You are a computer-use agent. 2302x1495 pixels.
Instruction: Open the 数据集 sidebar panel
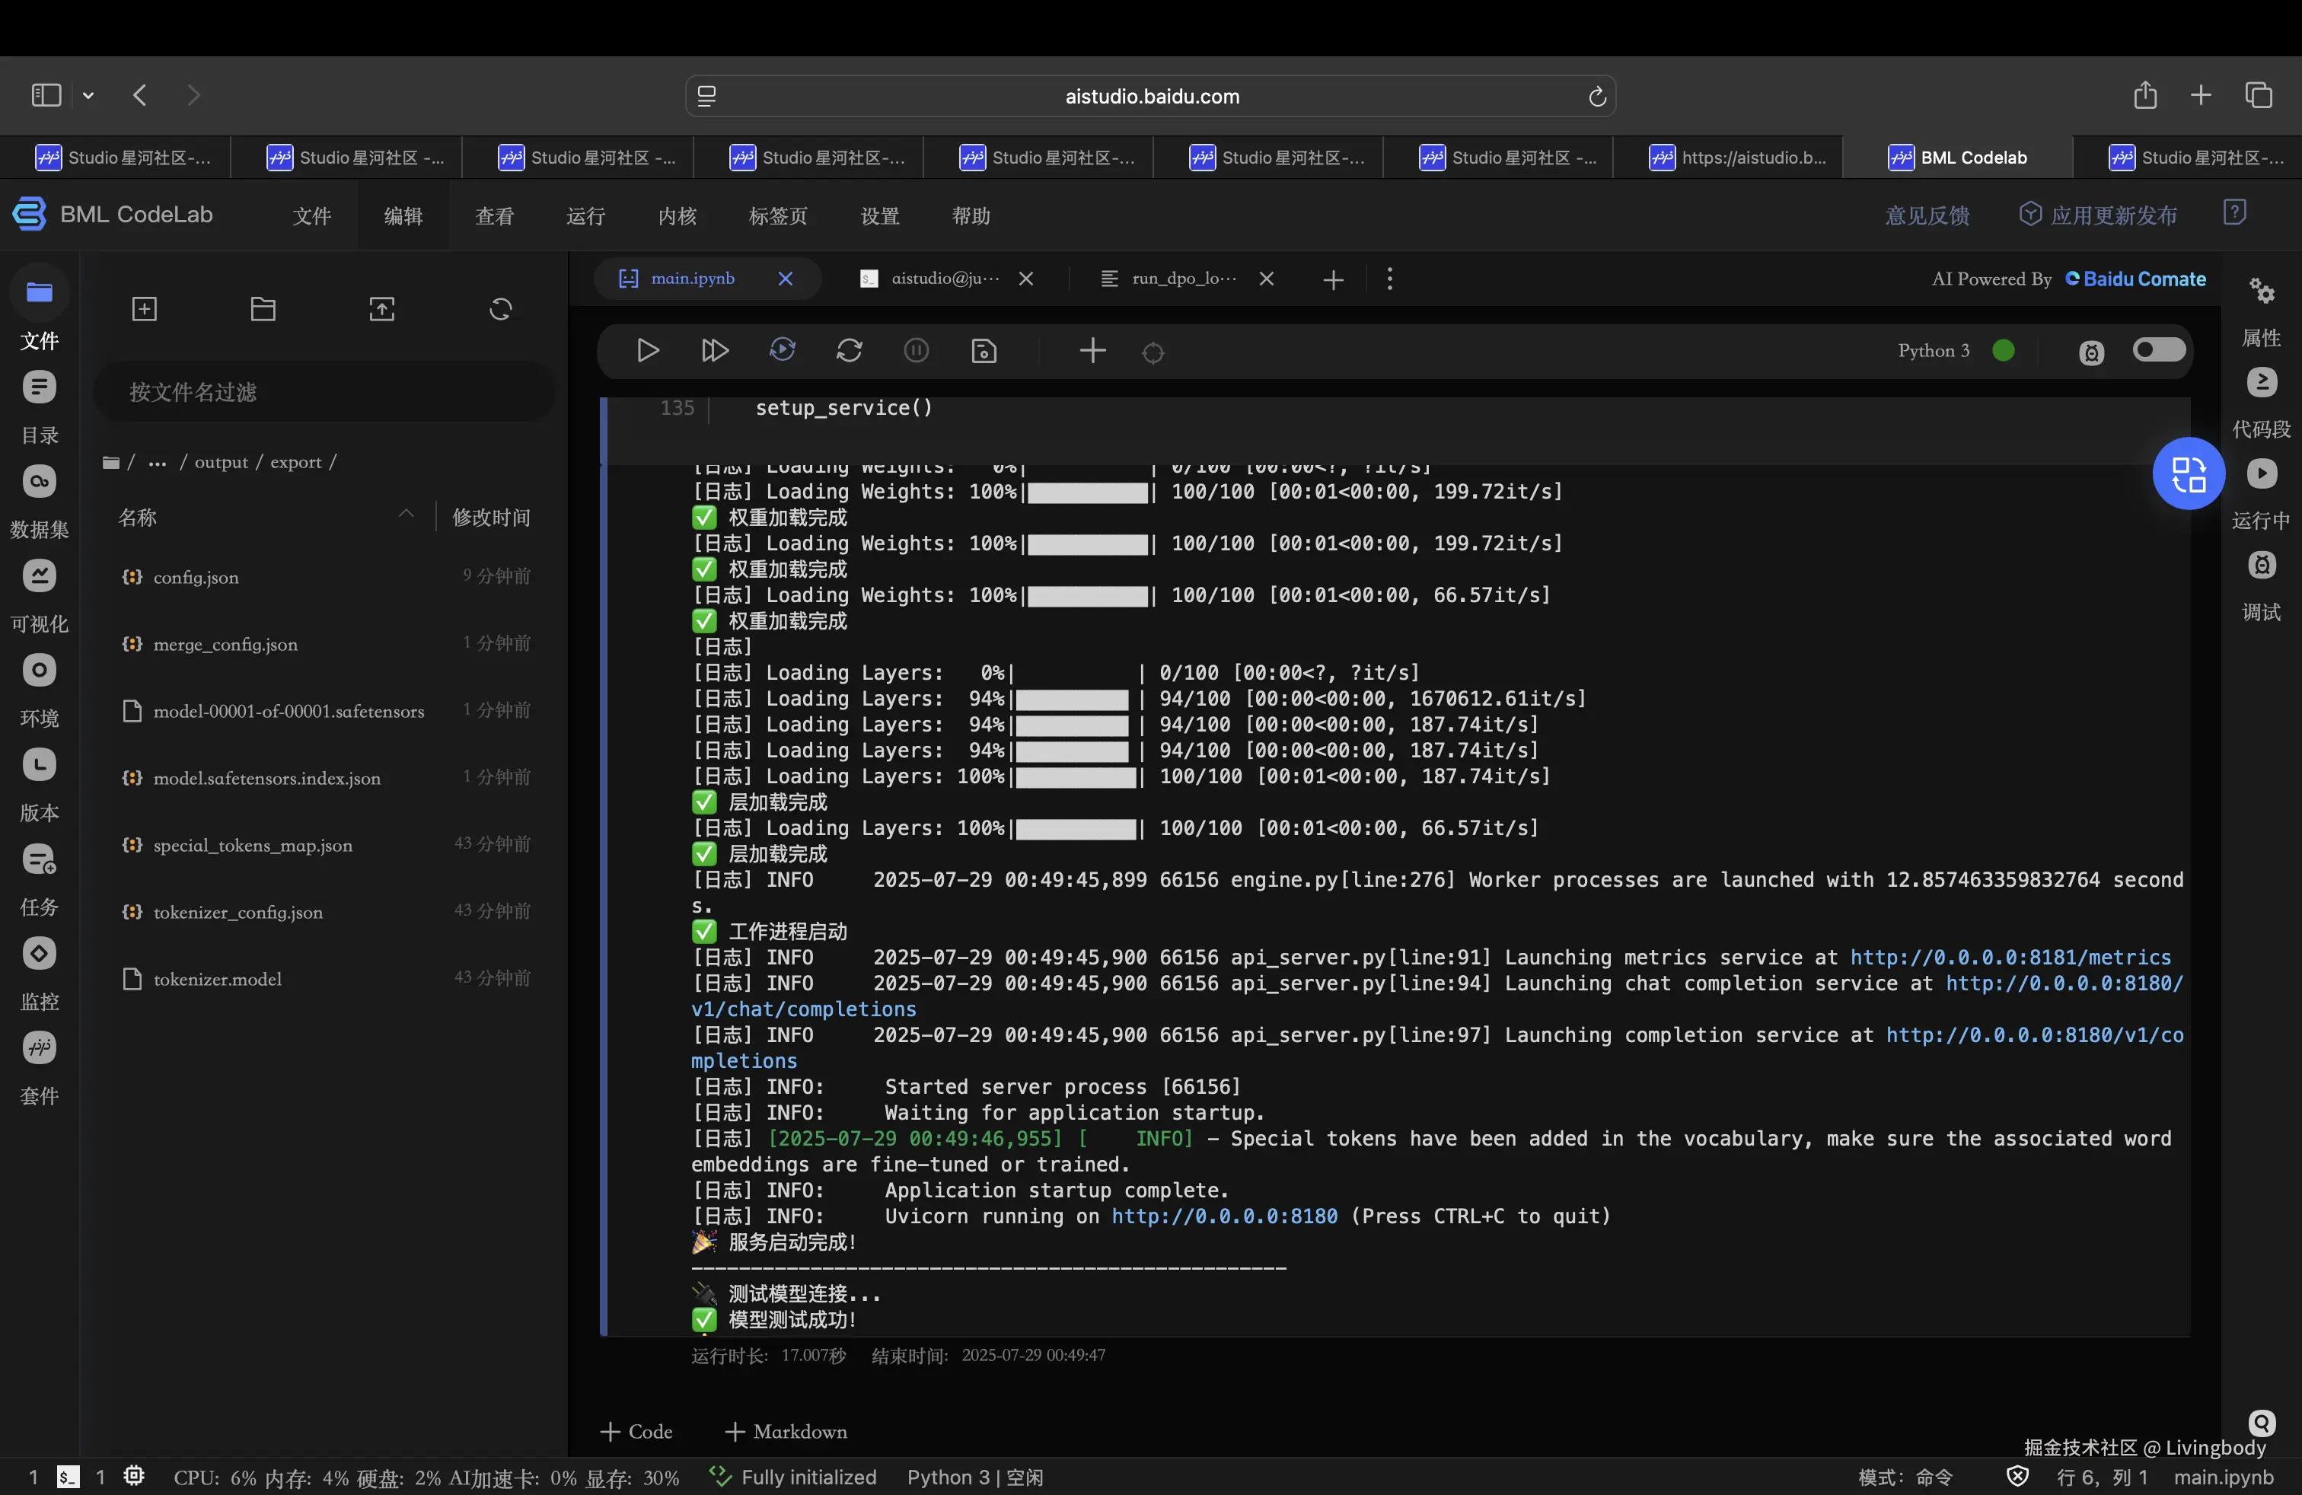point(39,482)
